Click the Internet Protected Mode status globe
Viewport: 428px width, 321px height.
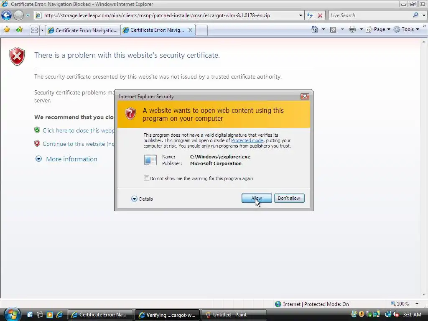tap(278, 304)
